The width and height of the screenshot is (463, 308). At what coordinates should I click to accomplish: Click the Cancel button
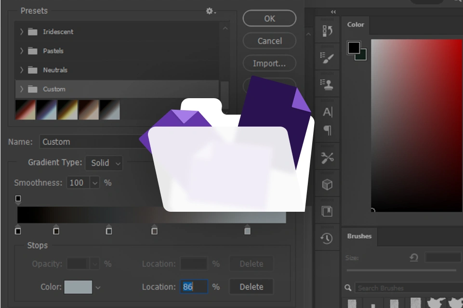[x=269, y=41]
